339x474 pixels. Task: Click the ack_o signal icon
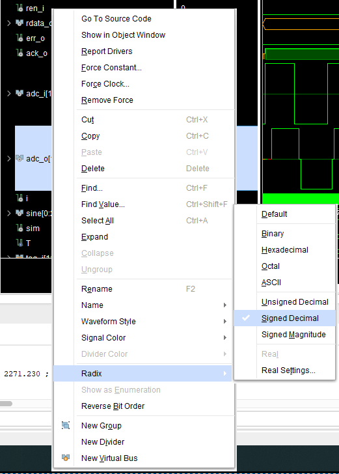click(20, 53)
